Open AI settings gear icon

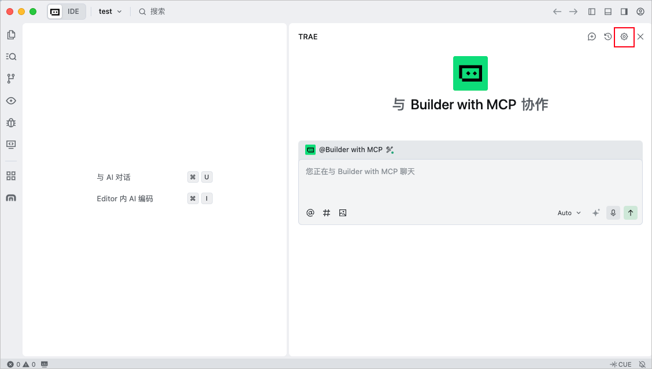[624, 36]
